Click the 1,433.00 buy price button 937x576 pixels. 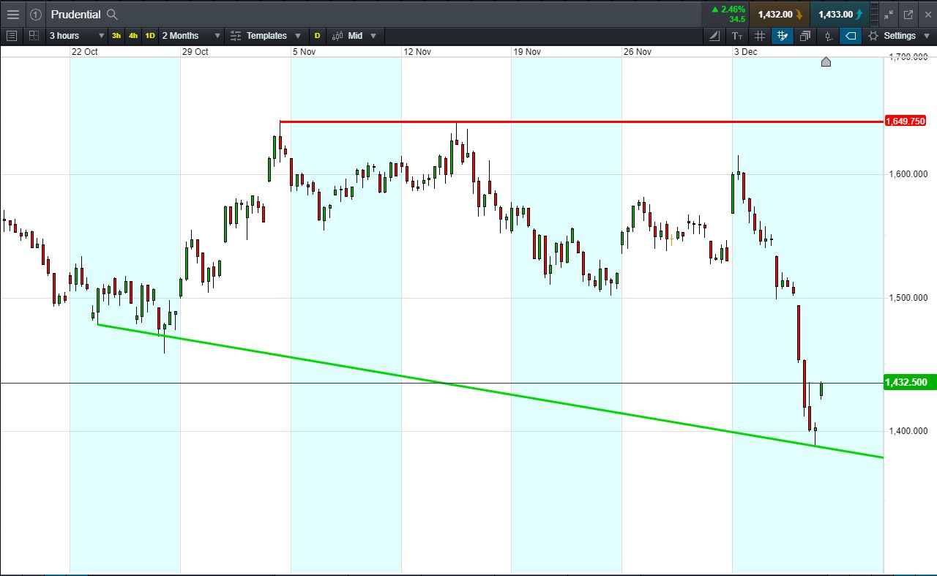(839, 14)
